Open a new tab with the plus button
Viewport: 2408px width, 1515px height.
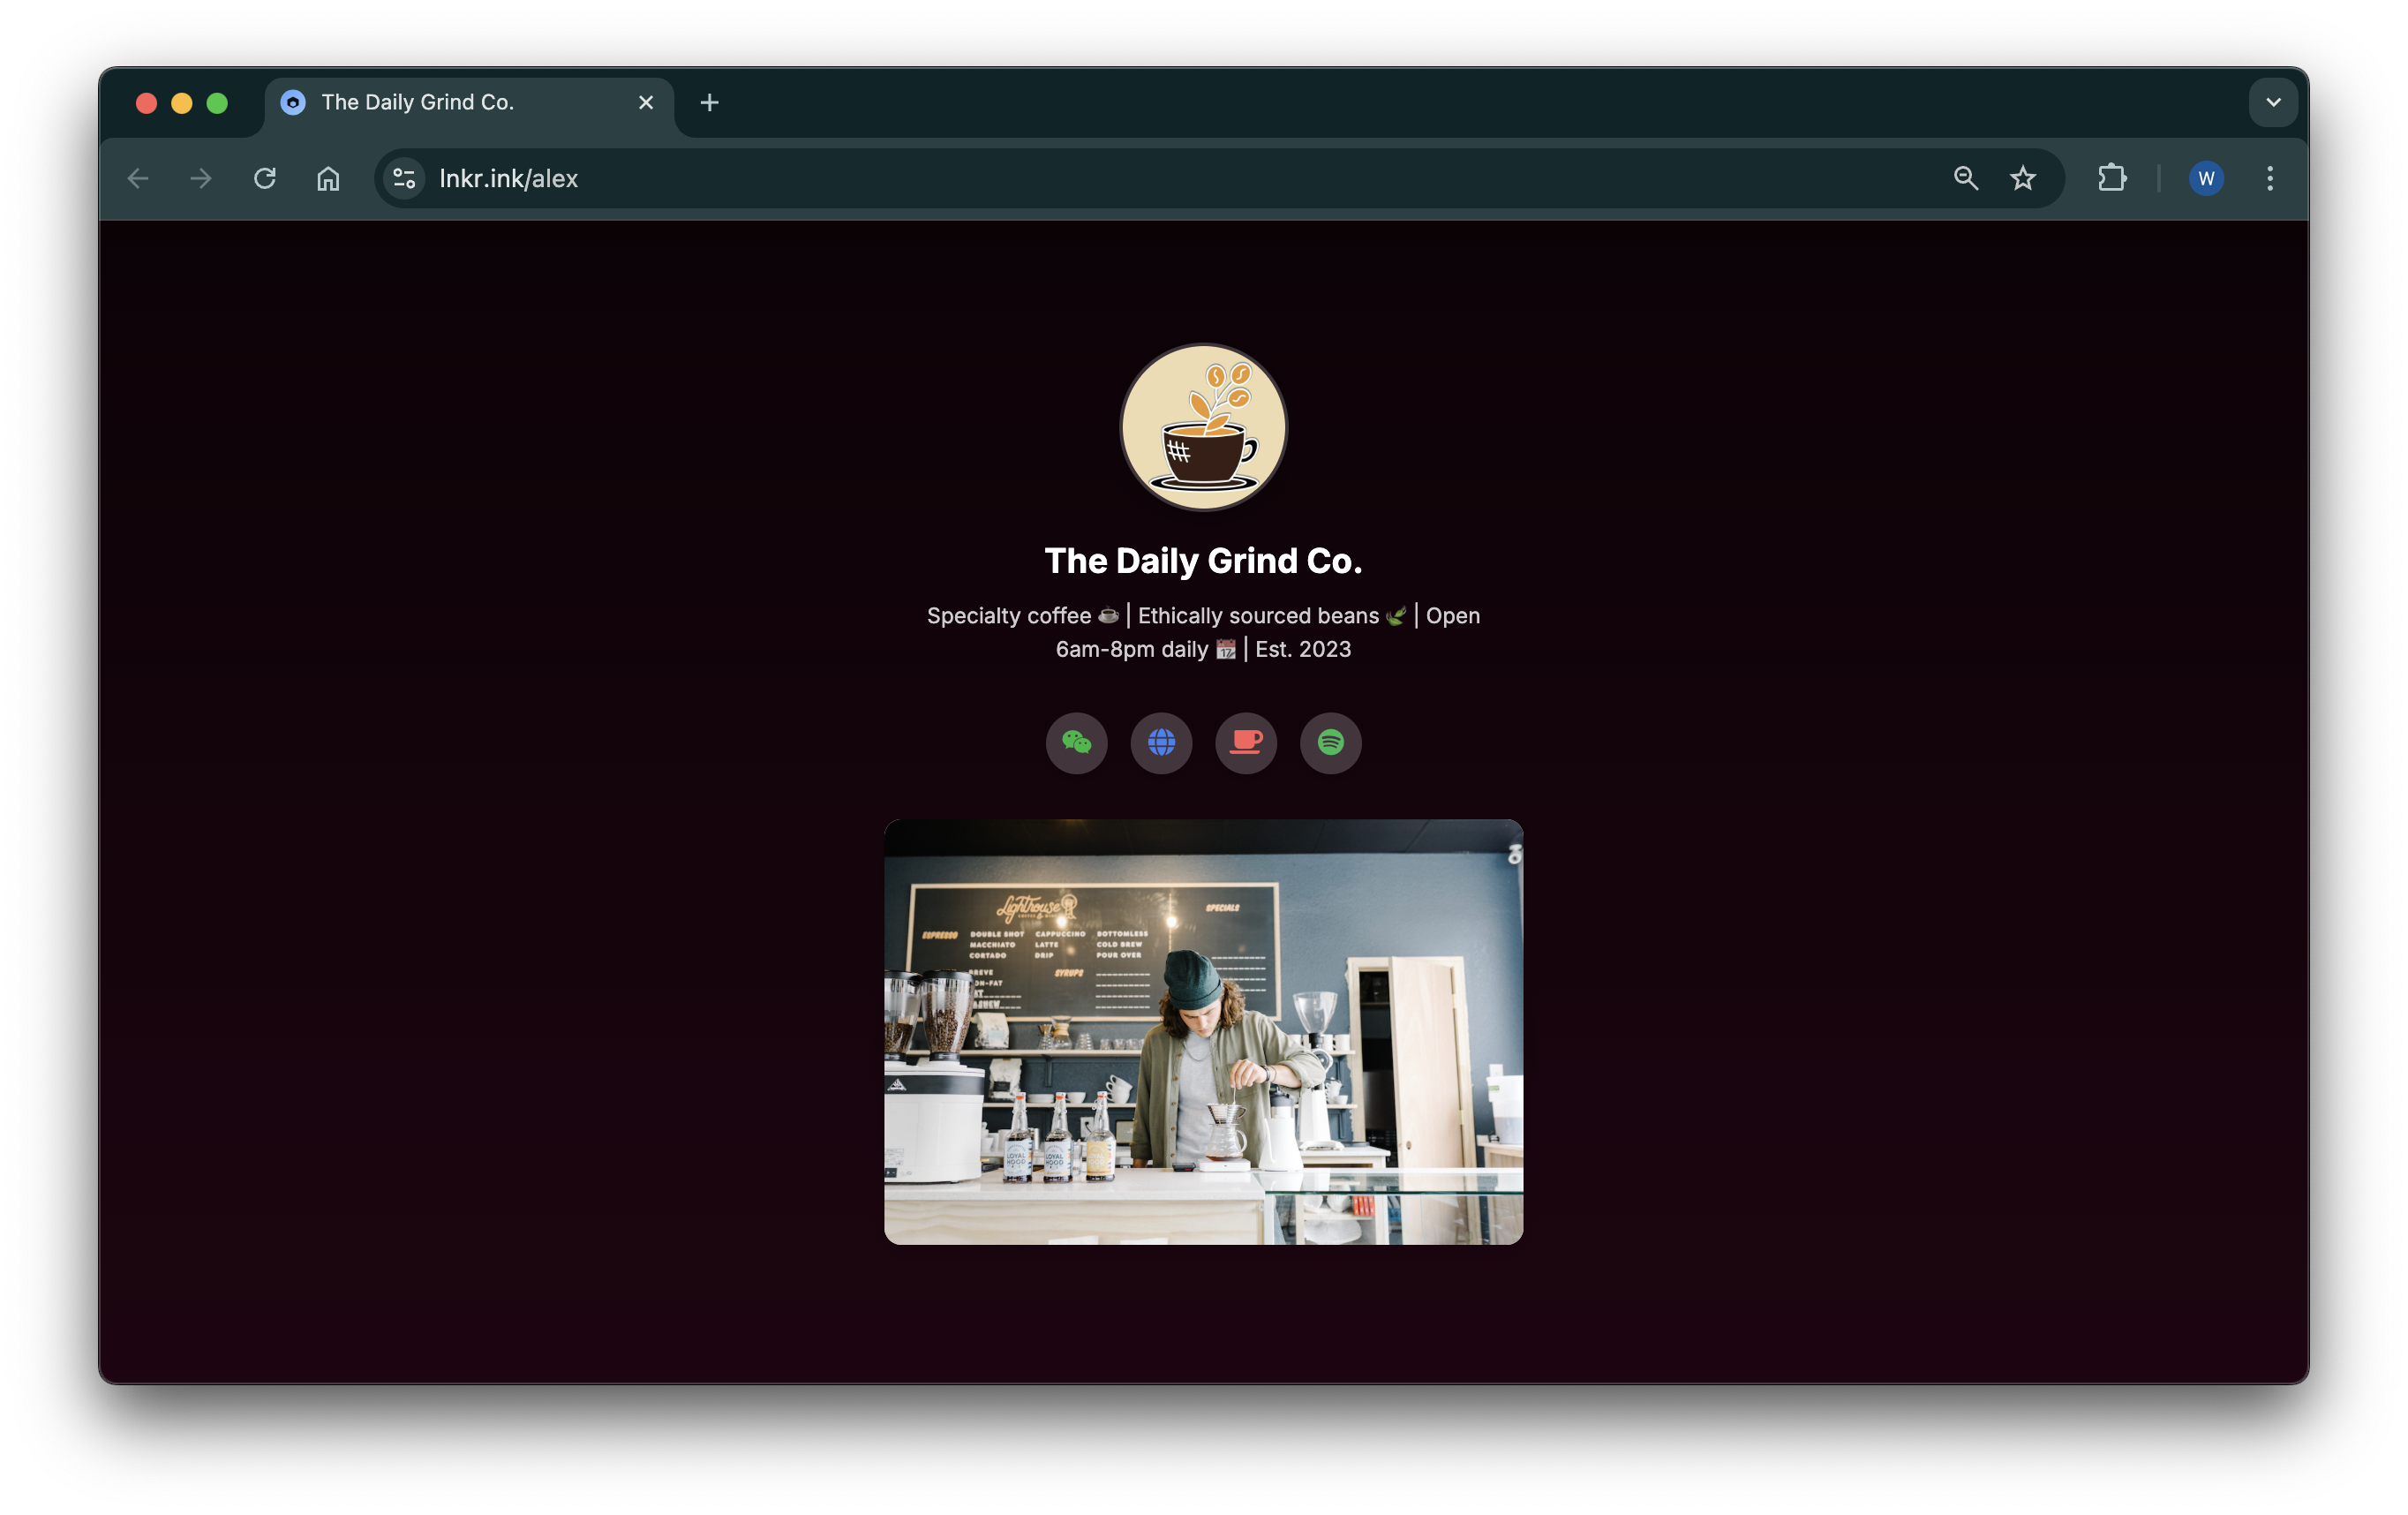(x=710, y=101)
